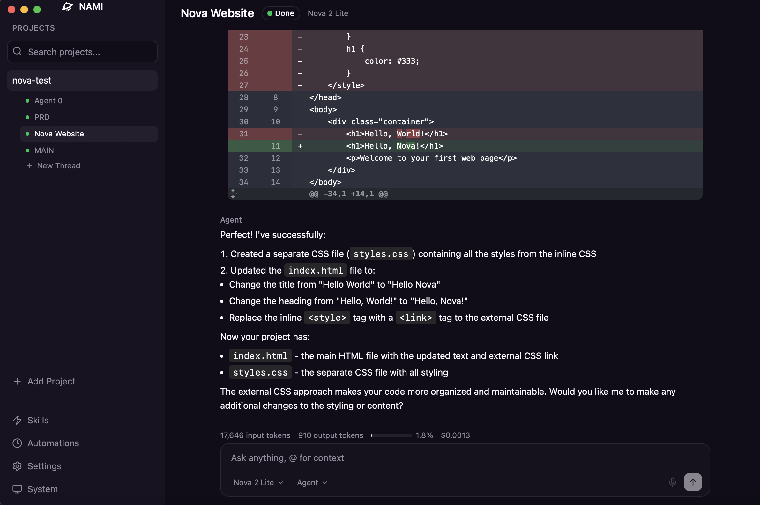Open the PRD thread
Viewport: 760px width, 505px height.
coord(42,117)
